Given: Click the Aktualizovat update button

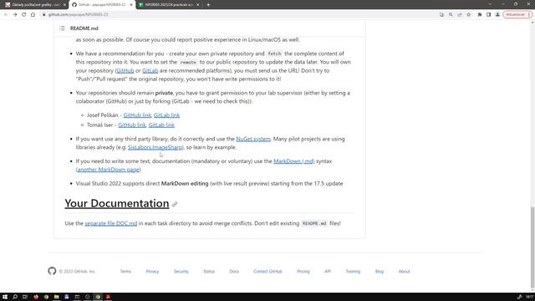Looking at the screenshot, I should [517, 15].
